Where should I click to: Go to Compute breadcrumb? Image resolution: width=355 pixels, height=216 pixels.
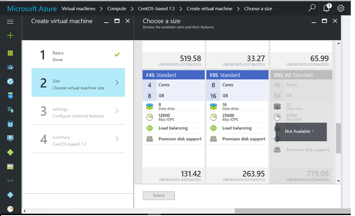pos(117,9)
